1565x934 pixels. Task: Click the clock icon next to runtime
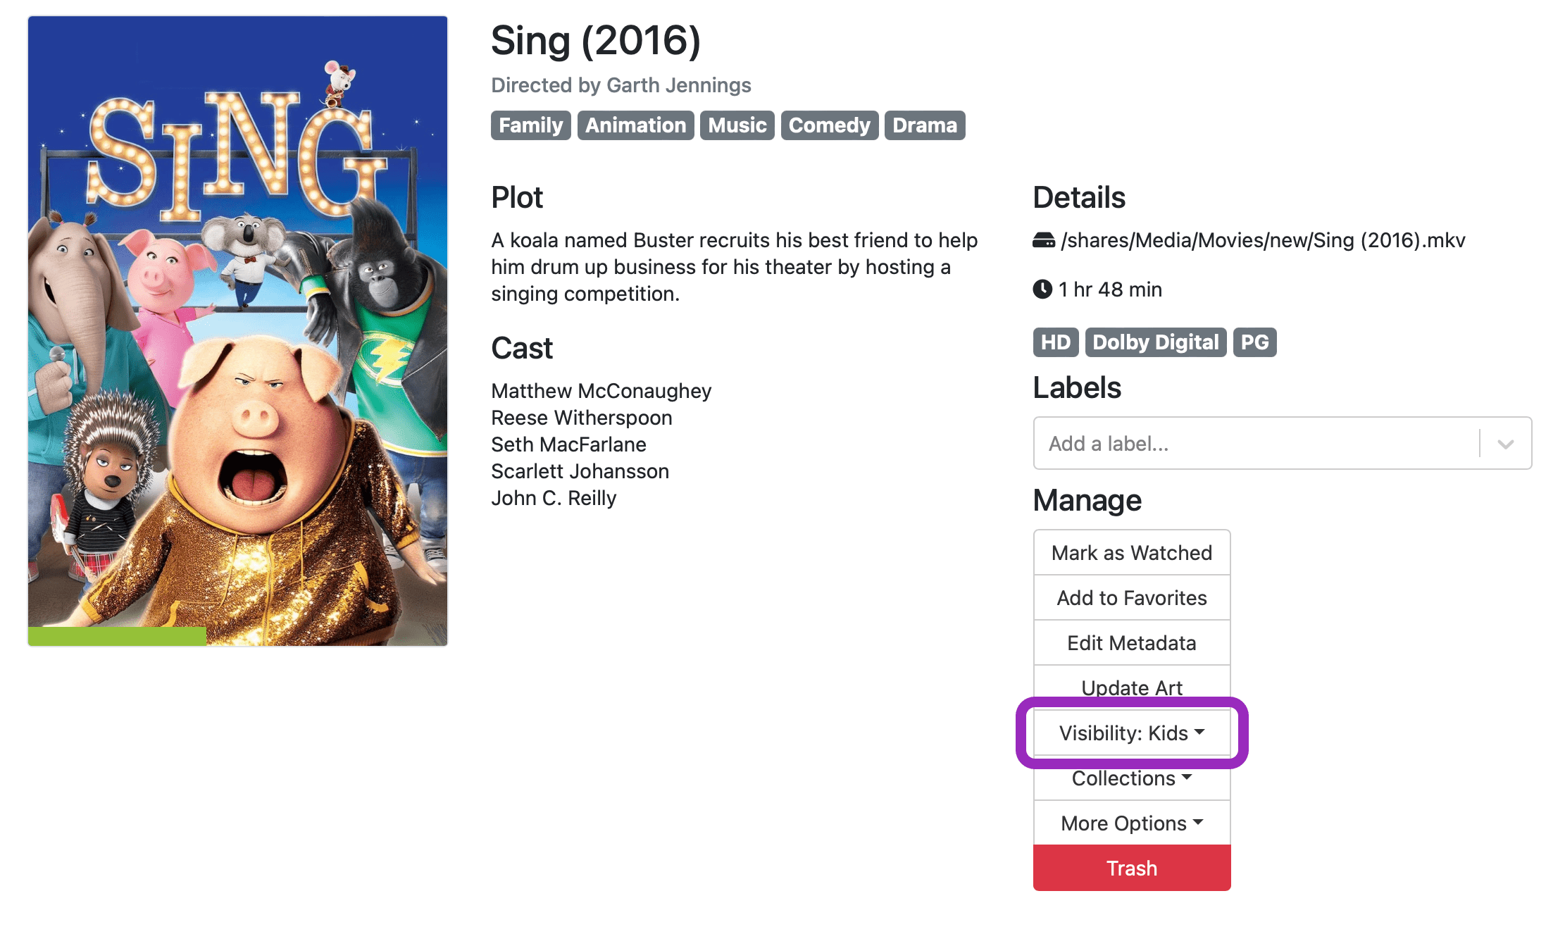tap(1042, 289)
